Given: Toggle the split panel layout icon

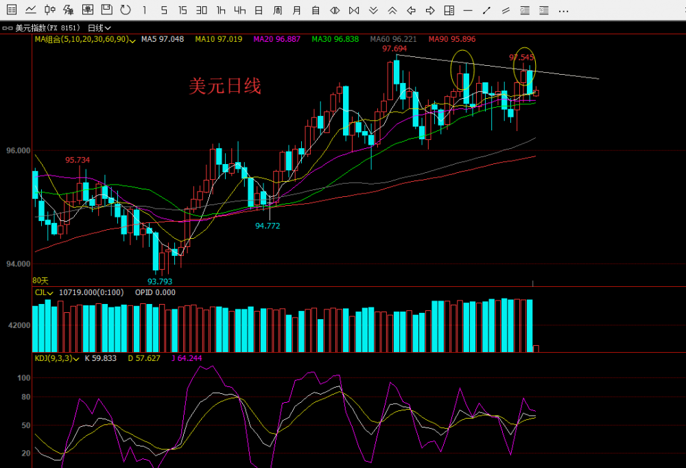Looking at the screenshot, I should tap(449, 10).
